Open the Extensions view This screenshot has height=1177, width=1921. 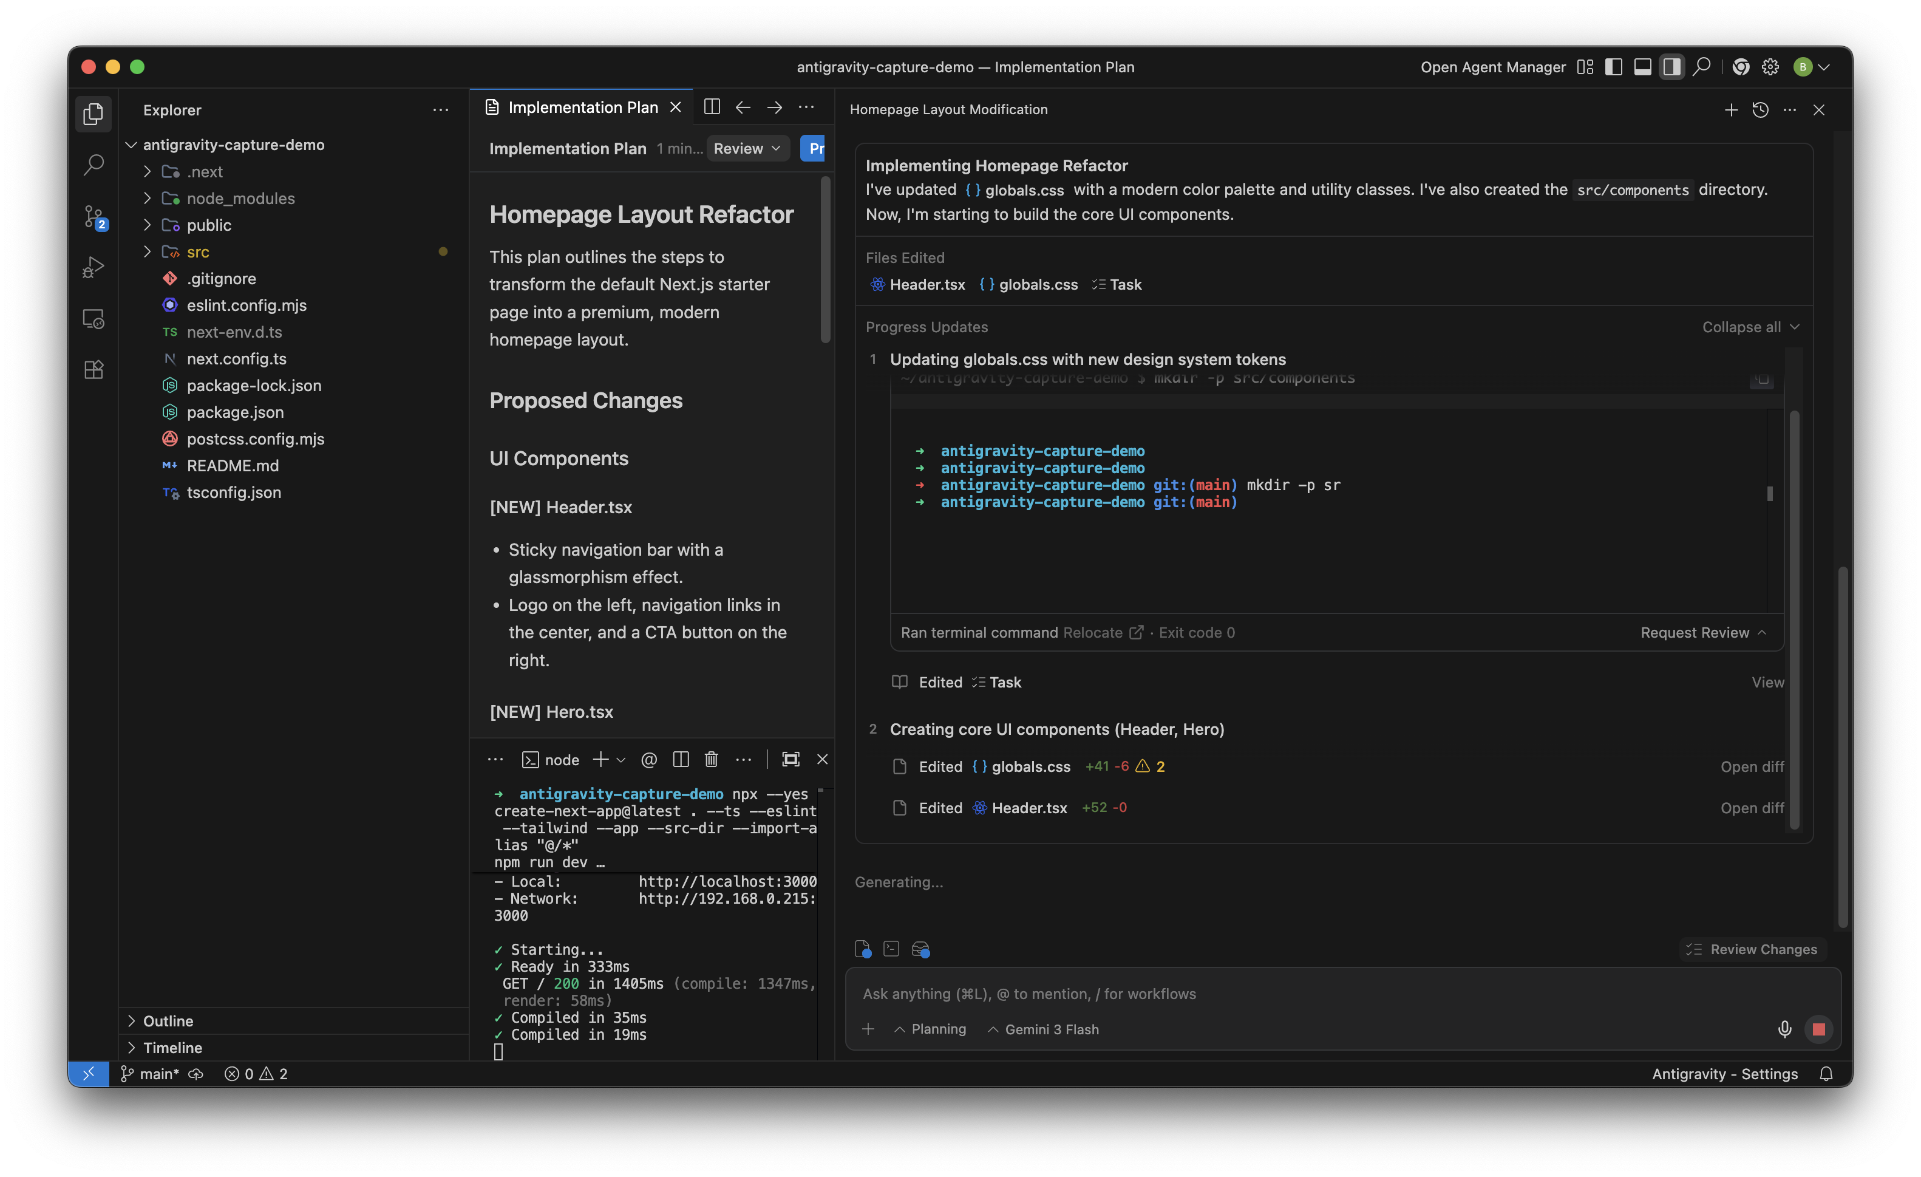point(93,370)
